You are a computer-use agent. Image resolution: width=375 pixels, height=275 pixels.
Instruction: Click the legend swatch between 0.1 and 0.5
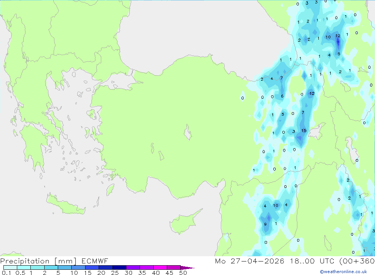(x=10, y=267)
